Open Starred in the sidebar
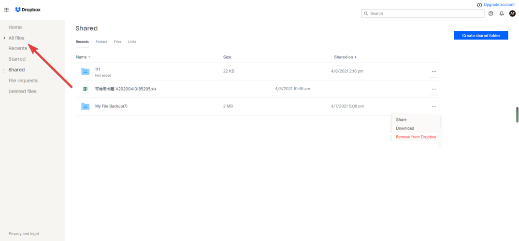Viewport: 519px width, 241px height. 17,59
